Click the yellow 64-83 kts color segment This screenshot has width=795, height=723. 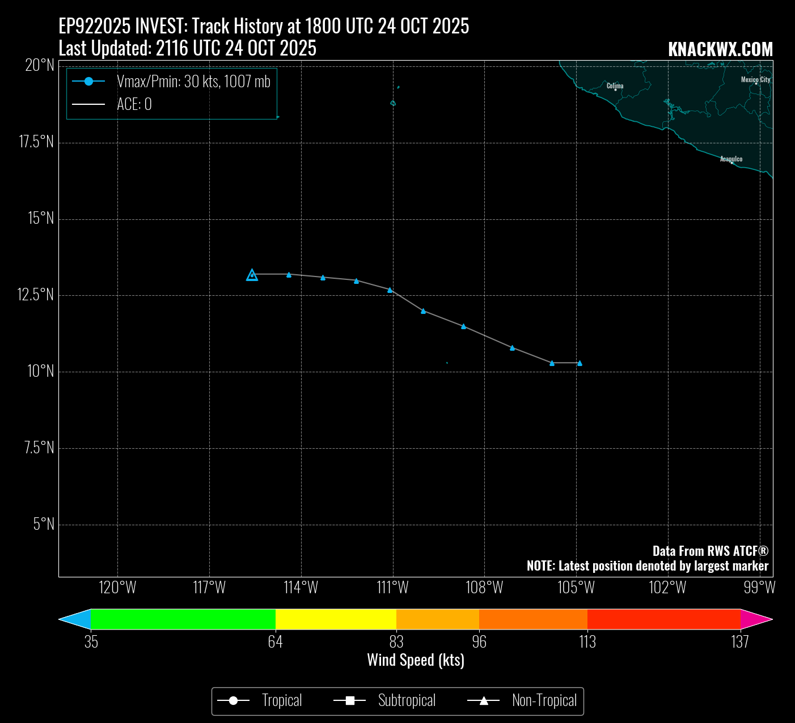[336, 619]
